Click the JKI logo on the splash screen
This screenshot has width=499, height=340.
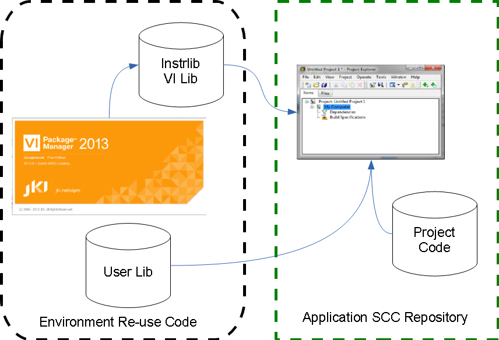(x=36, y=189)
